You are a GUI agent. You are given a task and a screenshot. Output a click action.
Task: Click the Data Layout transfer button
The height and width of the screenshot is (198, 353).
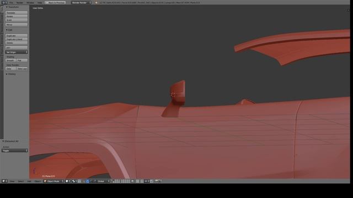point(22,68)
